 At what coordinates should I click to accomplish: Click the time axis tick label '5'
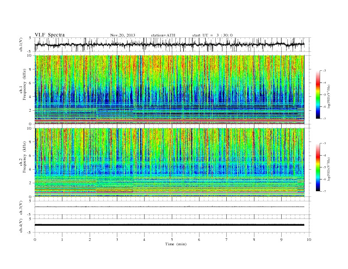pos(172,240)
